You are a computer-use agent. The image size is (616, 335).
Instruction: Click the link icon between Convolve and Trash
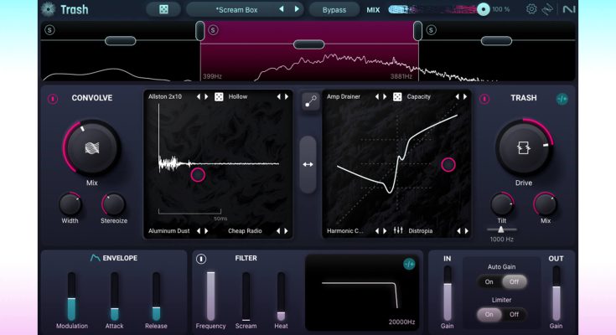[308, 100]
